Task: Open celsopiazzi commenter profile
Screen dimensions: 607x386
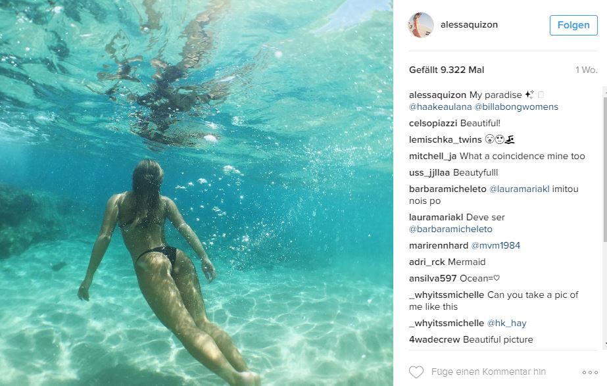Action: pyautogui.click(x=433, y=123)
